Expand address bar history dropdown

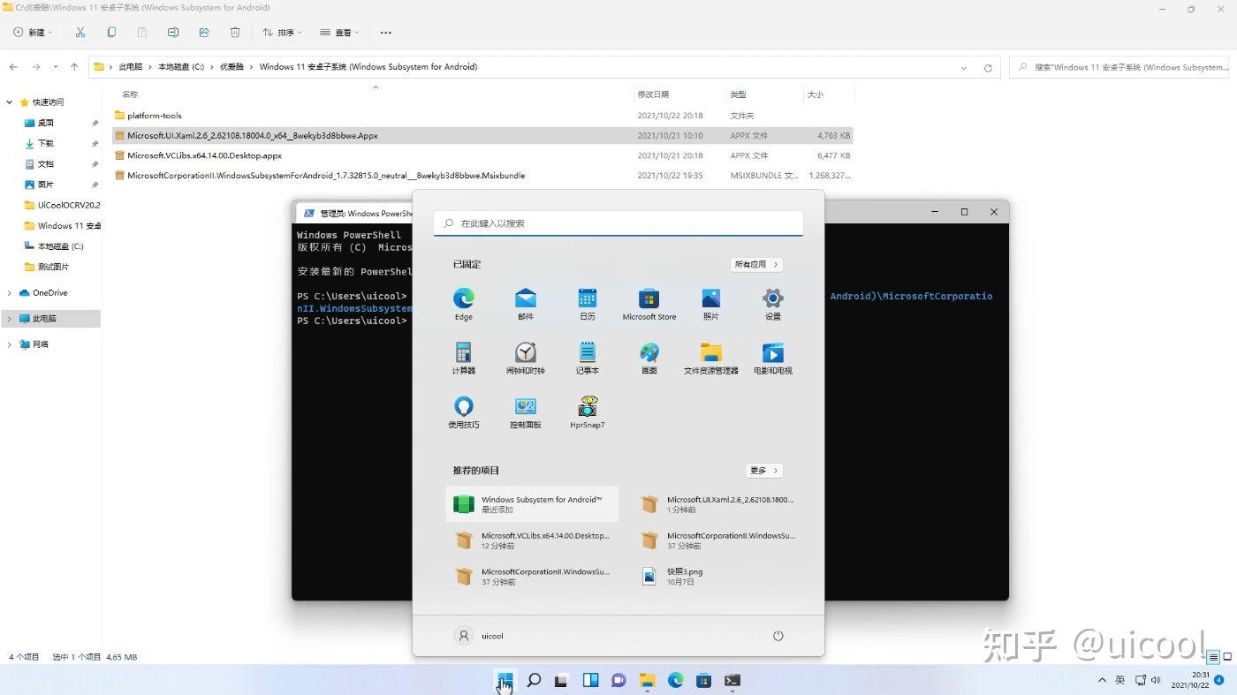(964, 67)
